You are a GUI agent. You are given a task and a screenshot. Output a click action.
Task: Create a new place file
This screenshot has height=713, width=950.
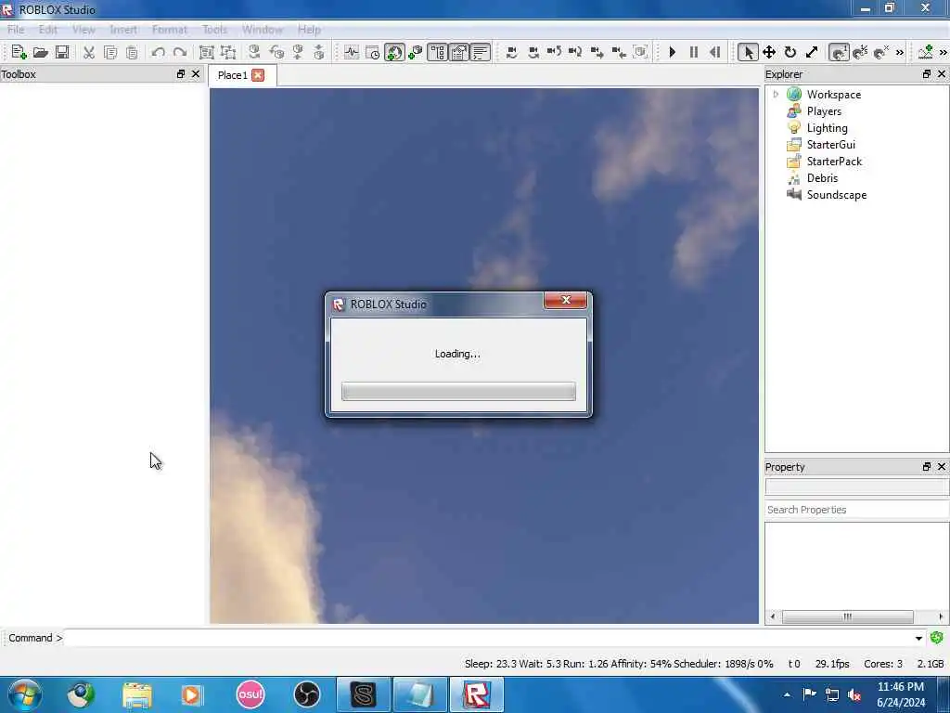[19, 52]
